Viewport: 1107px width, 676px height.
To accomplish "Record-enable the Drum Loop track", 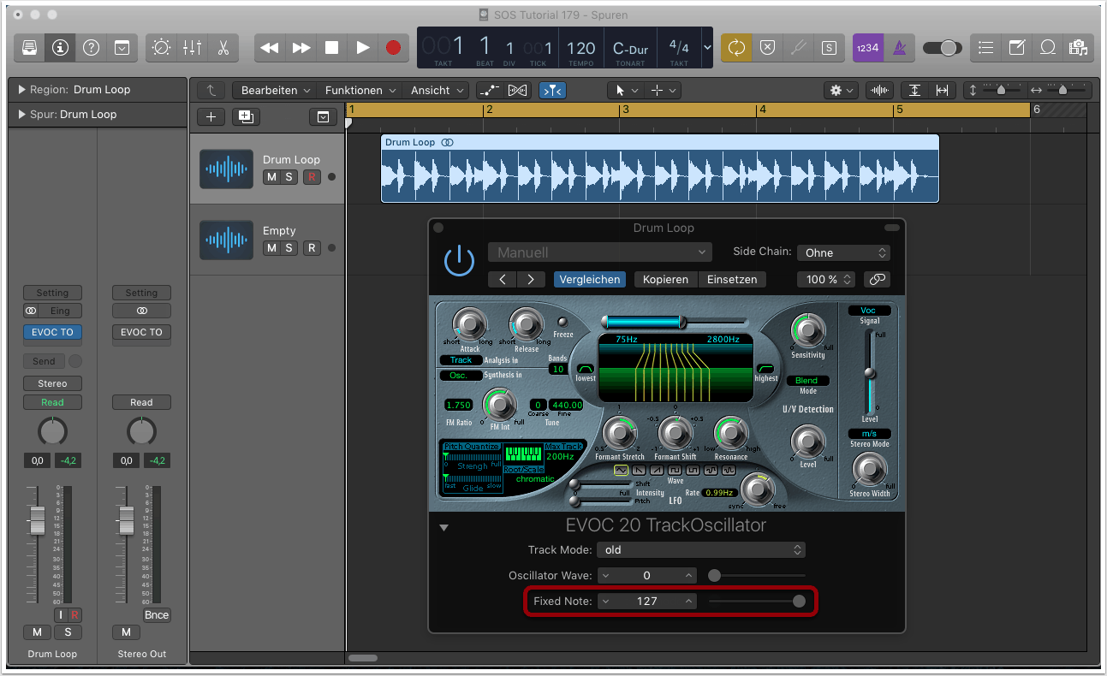I will 312,177.
